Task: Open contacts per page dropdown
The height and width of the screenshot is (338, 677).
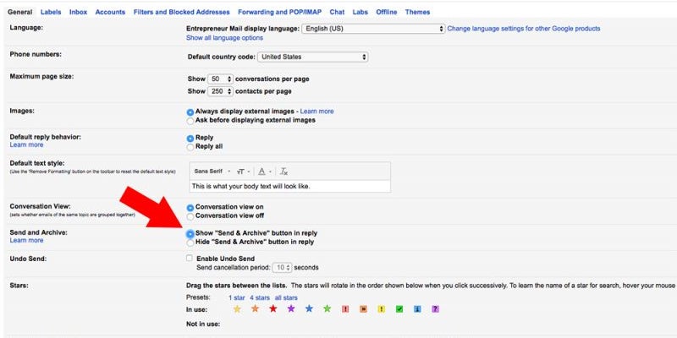Action: tap(220, 91)
